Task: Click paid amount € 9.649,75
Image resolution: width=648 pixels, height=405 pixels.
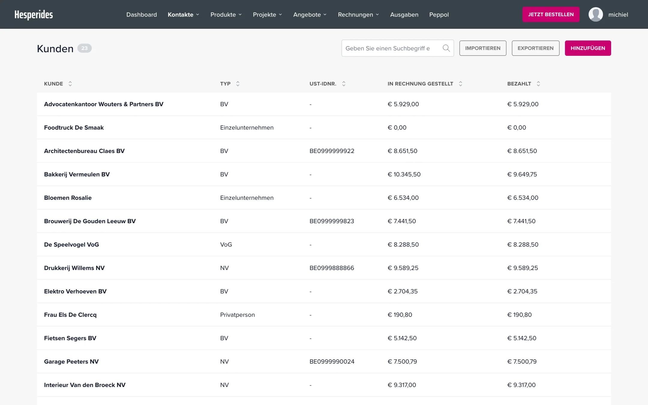Action: 522,174
